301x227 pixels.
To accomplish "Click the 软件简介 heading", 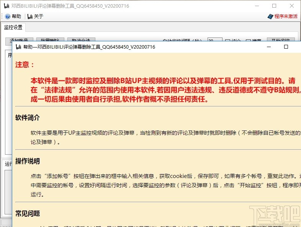I will point(28,118).
